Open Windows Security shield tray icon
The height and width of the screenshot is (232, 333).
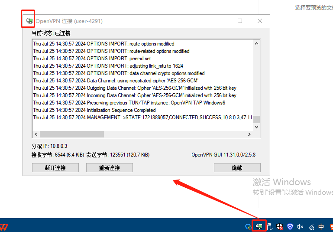pos(280,227)
